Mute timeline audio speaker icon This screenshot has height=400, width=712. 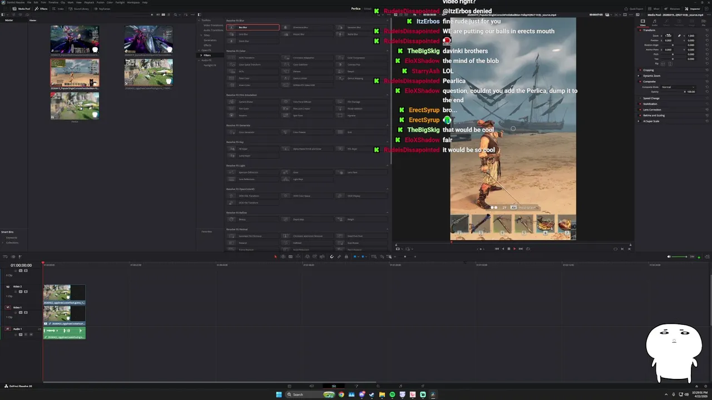tap(669, 257)
